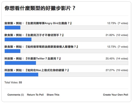Click the gray unfilled part of Twitter bar
The height and width of the screenshot is (105, 135).
[82, 63]
